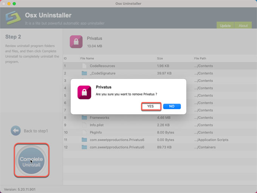Confirm removal with the YES button
The width and height of the screenshot is (257, 193).
(151, 106)
